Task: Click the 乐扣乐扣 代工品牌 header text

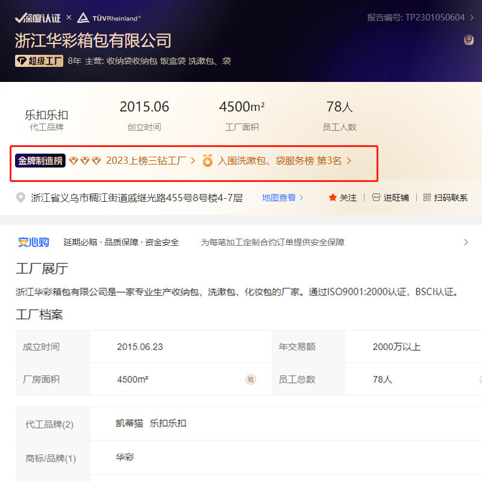Action: 46,115
